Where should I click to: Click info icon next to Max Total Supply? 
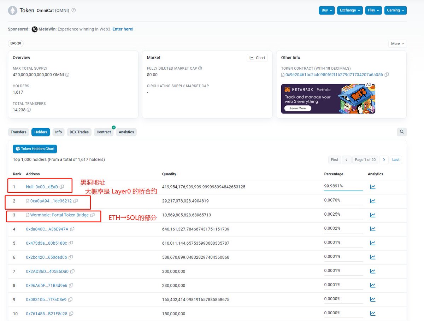click(x=67, y=75)
